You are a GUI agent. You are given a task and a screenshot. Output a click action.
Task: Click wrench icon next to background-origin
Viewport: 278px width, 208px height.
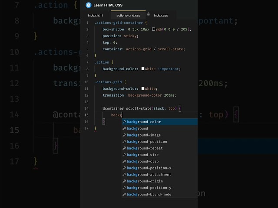point(124,181)
